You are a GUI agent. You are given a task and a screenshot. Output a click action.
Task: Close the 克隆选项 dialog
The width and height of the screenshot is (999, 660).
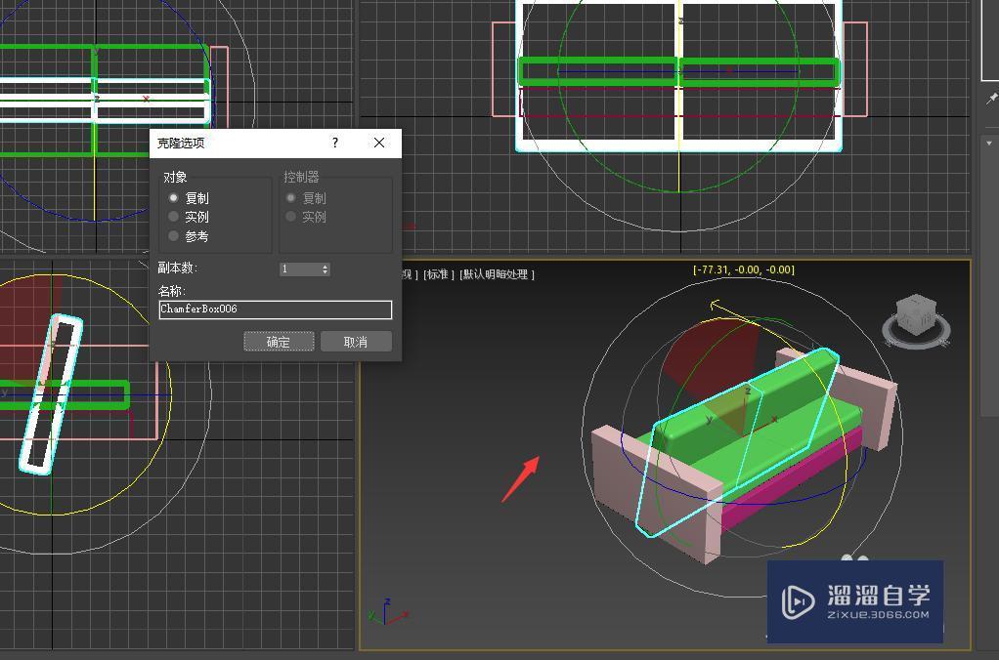coord(379,143)
